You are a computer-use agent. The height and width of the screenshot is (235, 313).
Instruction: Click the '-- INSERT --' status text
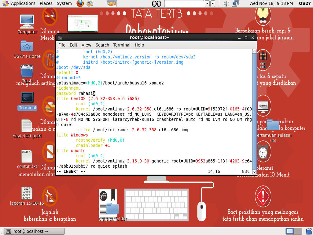(x=71, y=171)
